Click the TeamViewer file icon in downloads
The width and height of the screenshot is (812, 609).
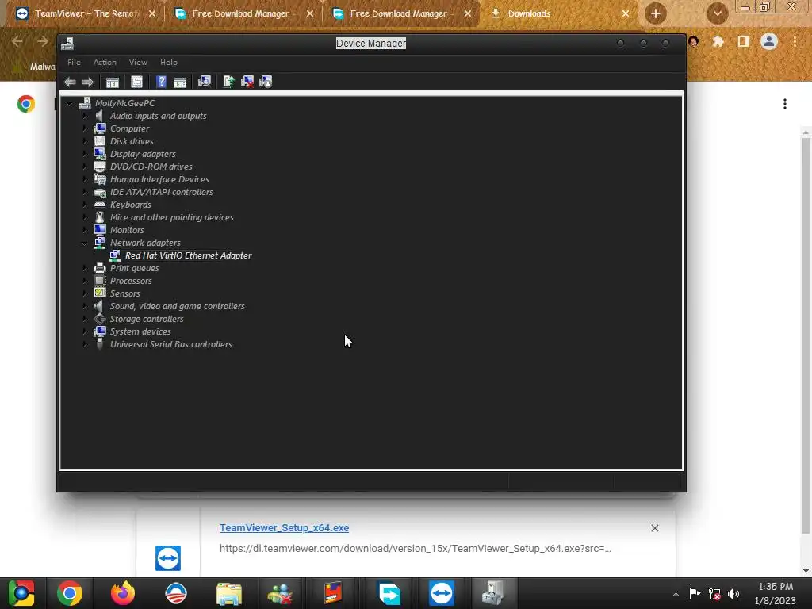[x=168, y=558]
